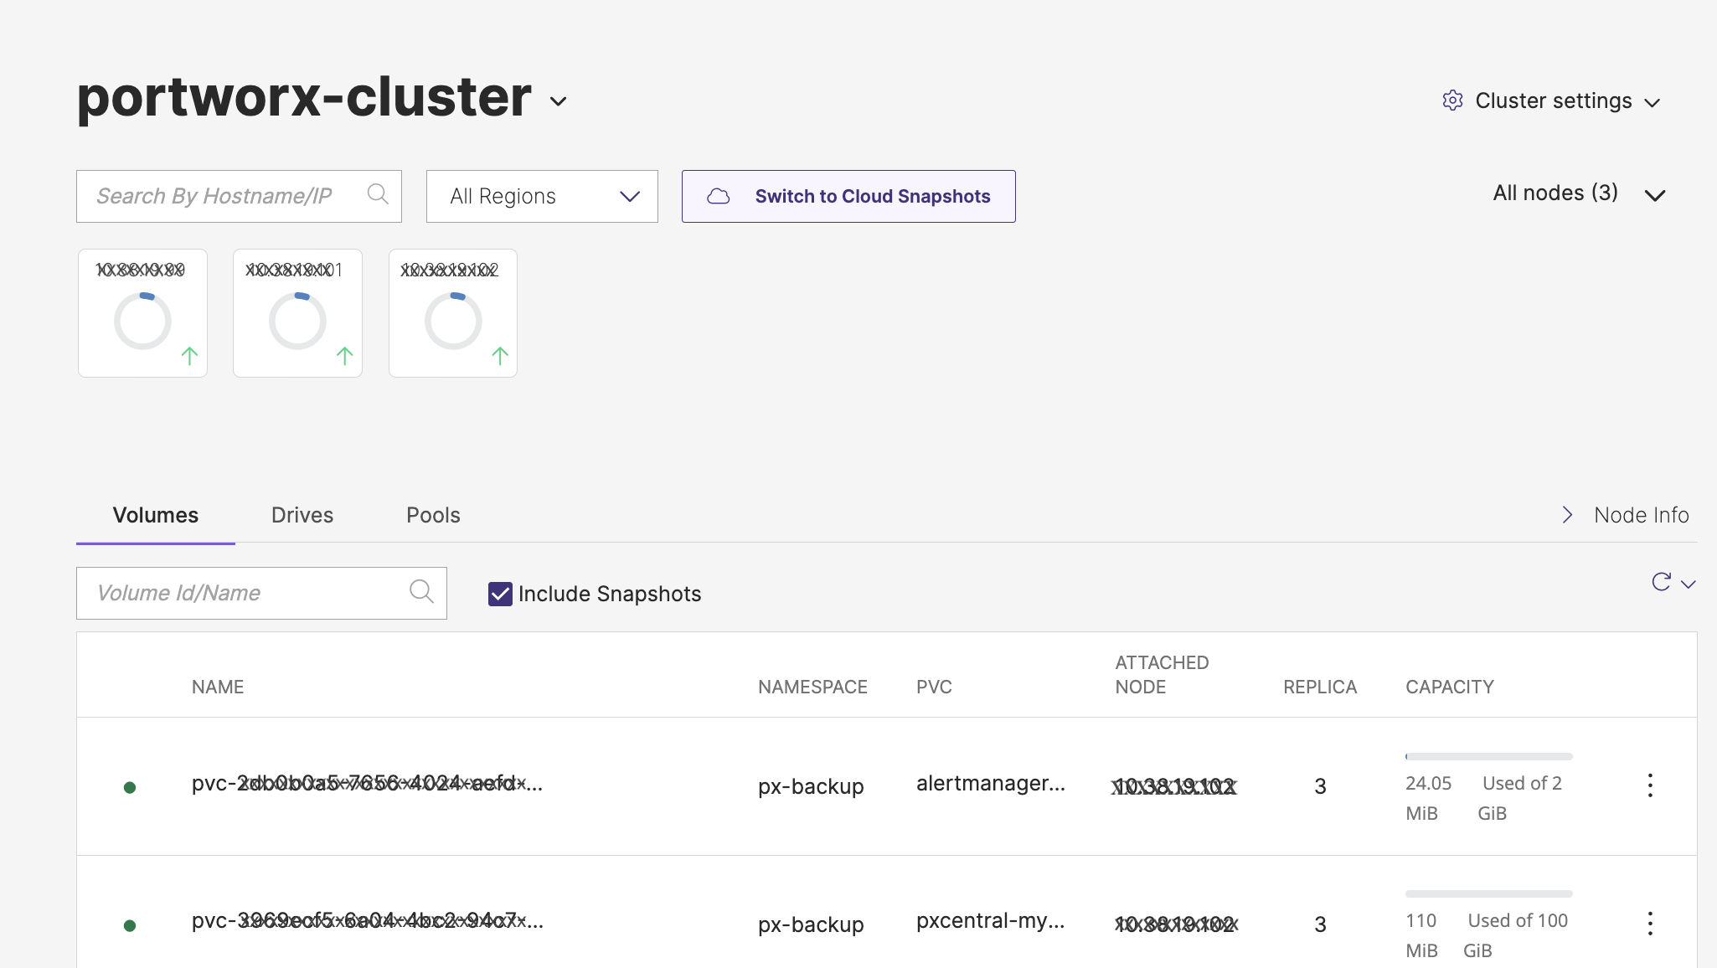Click the CAPACITY column header
The image size is (1717, 968).
(1450, 687)
